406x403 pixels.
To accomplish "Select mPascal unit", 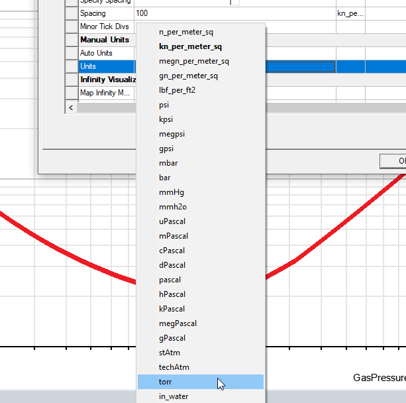I will [x=201, y=236].
